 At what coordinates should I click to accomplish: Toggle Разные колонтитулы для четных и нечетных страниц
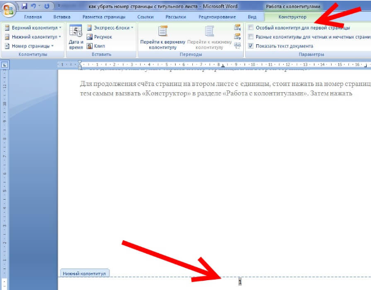251,37
